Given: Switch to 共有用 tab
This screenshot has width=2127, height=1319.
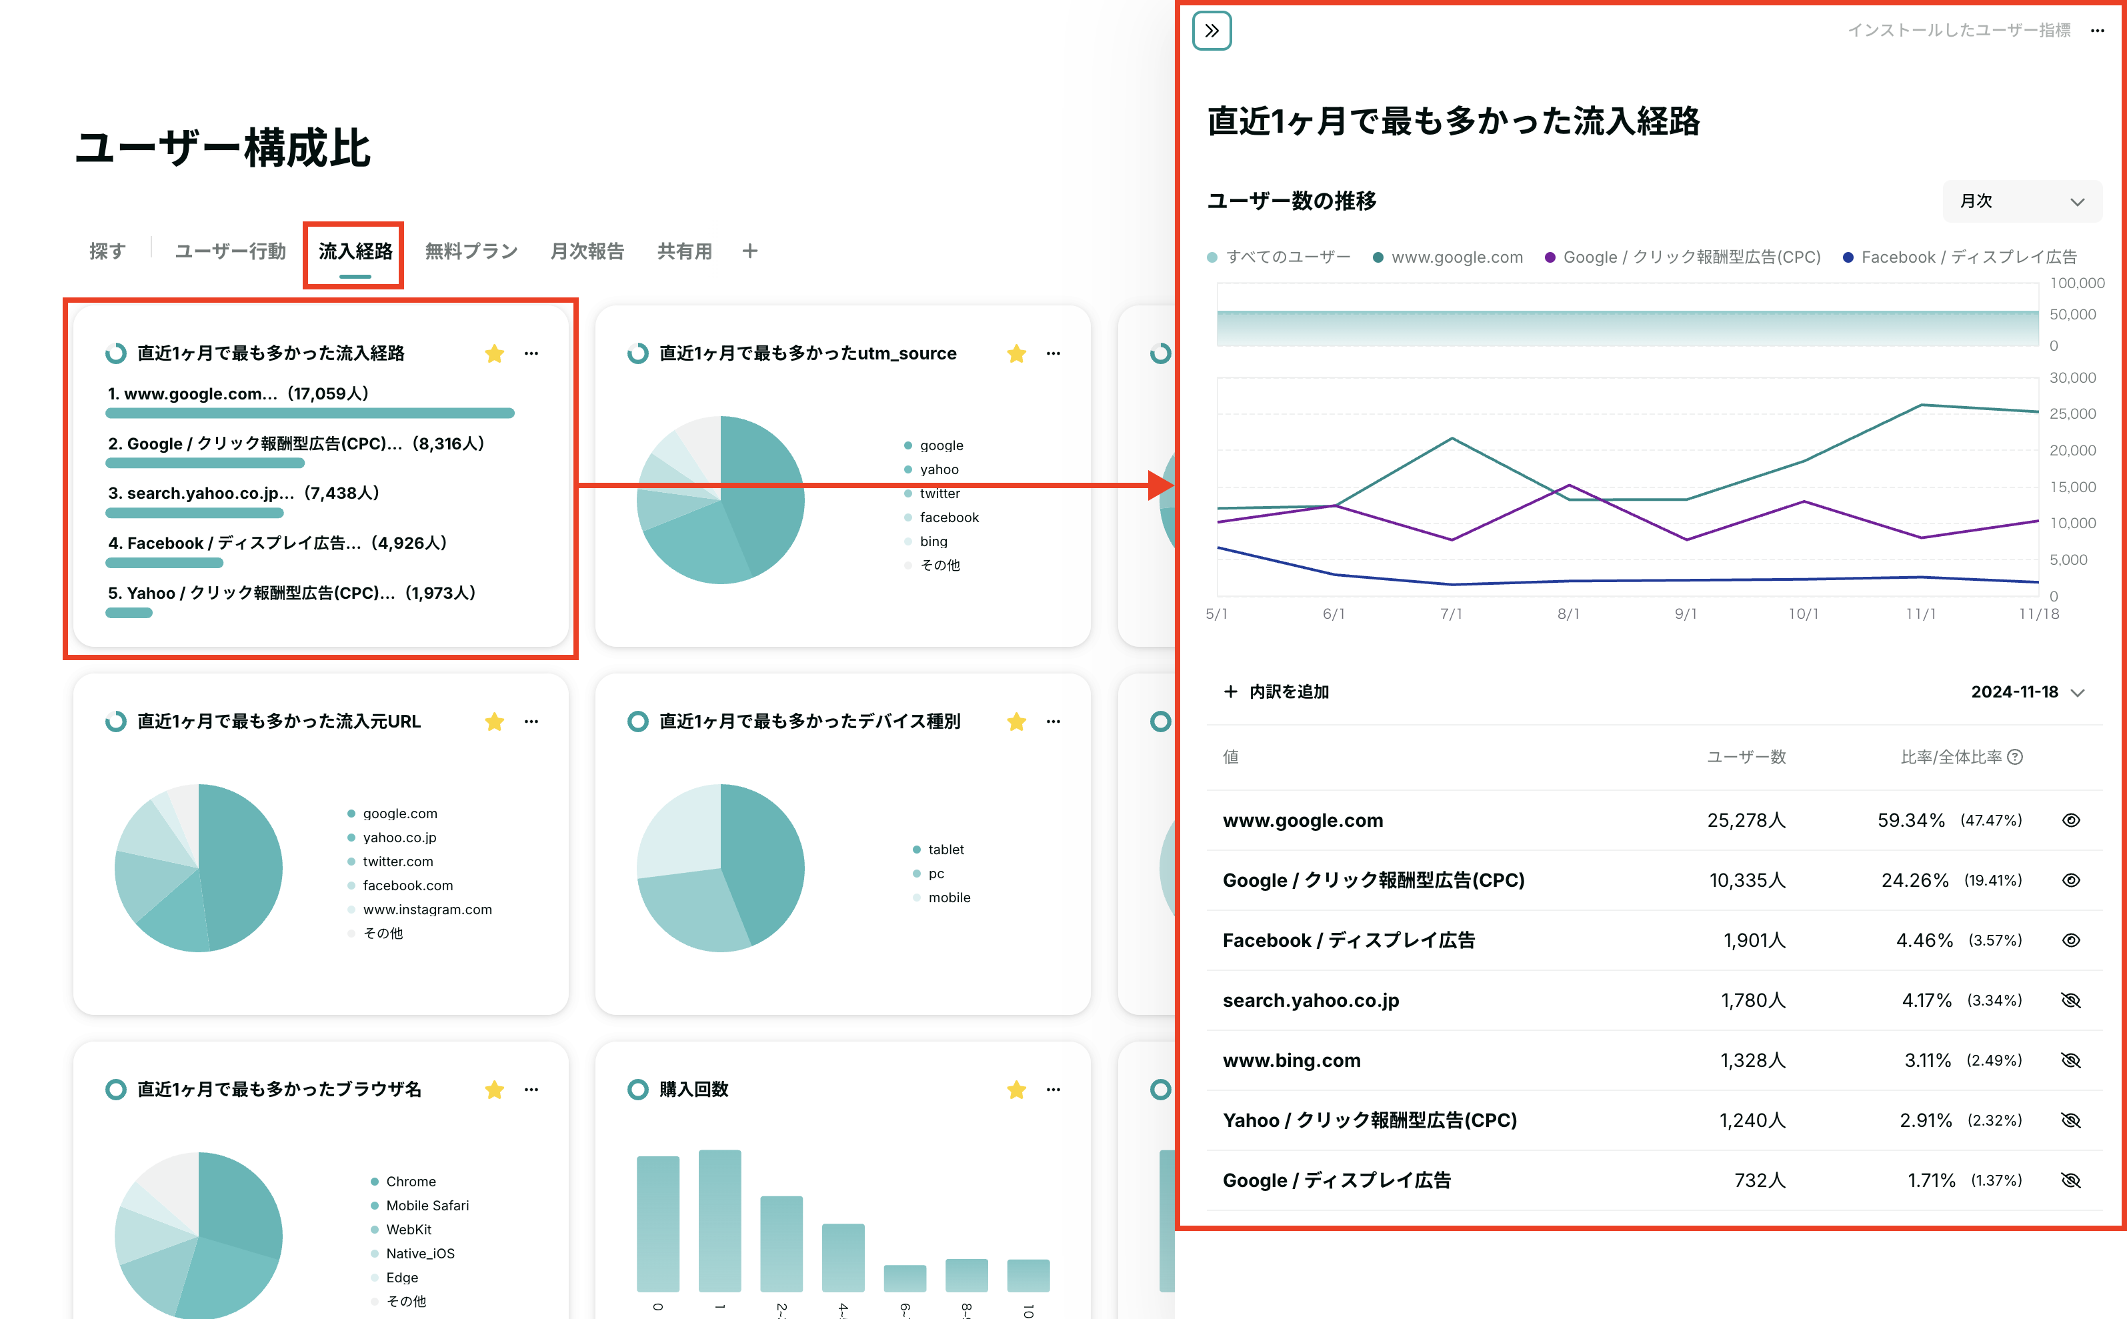Looking at the screenshot, I should click(x=683, y=251).
